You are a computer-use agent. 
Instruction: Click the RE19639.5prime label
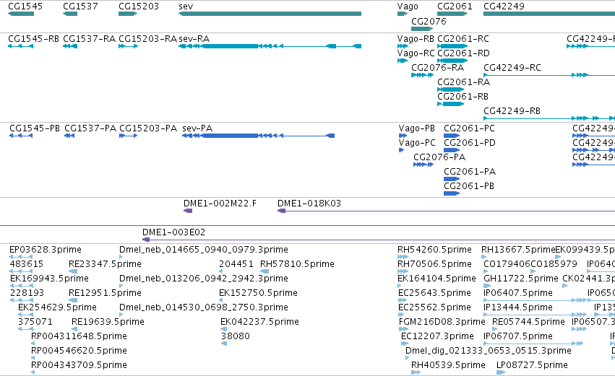[x=108, y=323]
